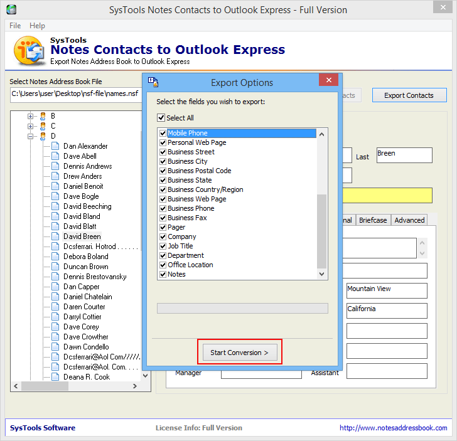The image size is (457, 441).
Task: Select Business Country/Region list entry
Action: coord(205,189)
